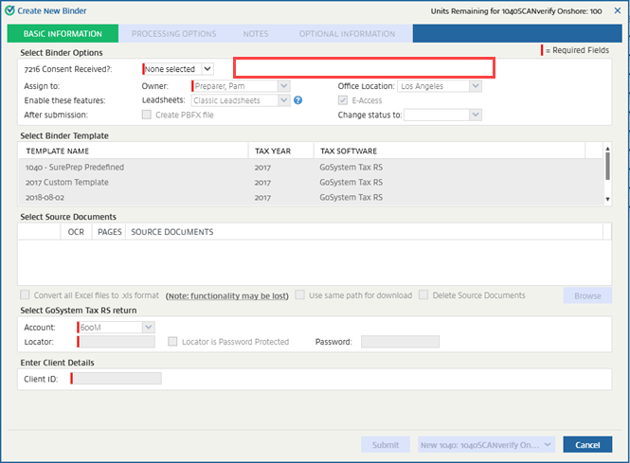
Task: Toggle Use same path for download
Action: coord(300,295)
